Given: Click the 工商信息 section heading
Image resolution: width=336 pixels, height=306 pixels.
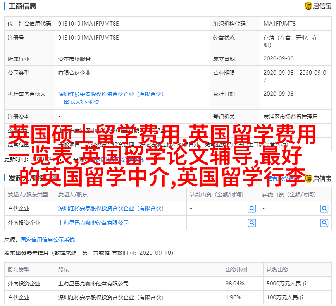Looking at the screenshot, I should pyautogui.click(x=22, y=6).
